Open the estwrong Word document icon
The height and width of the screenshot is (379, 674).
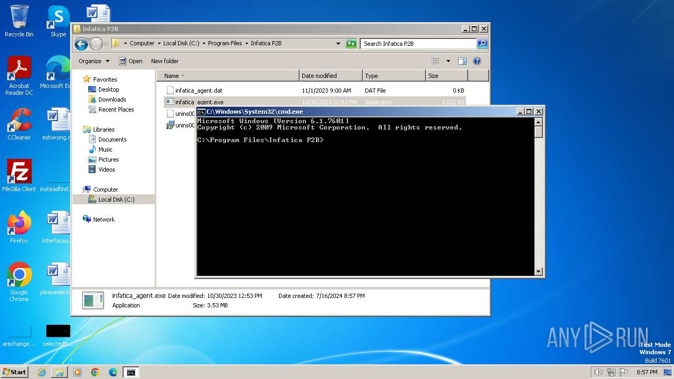pos(58,124)
